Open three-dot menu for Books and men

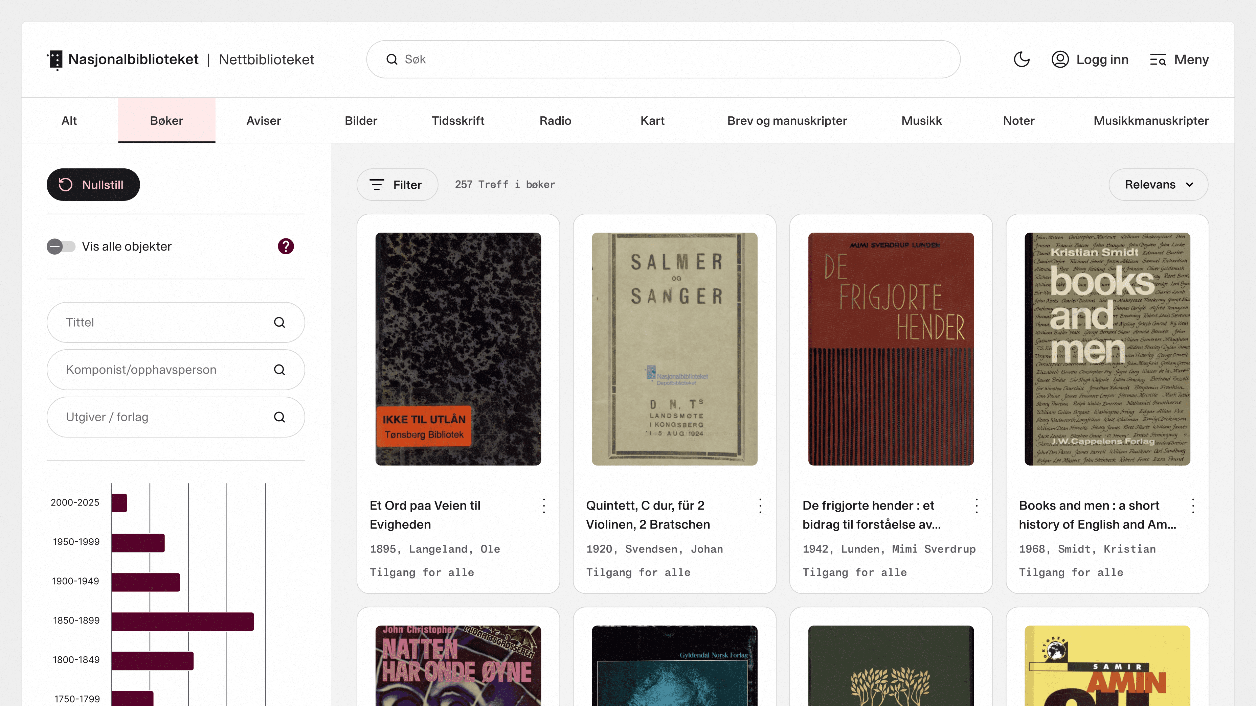pos(1193,506)
